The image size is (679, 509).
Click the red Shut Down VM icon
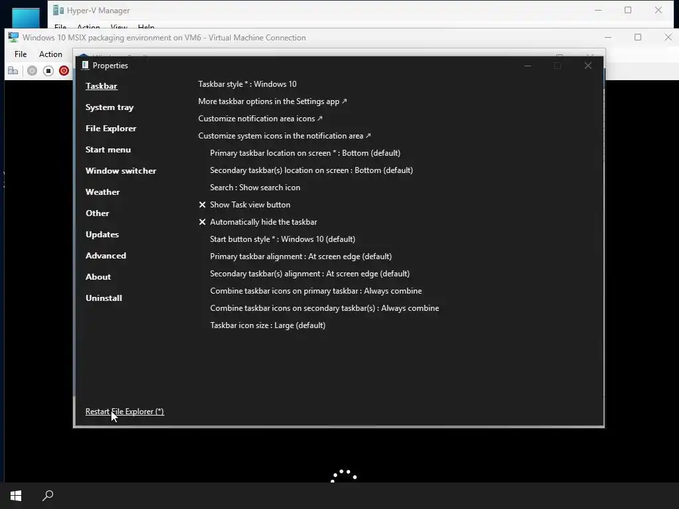(x=64, y=70)
